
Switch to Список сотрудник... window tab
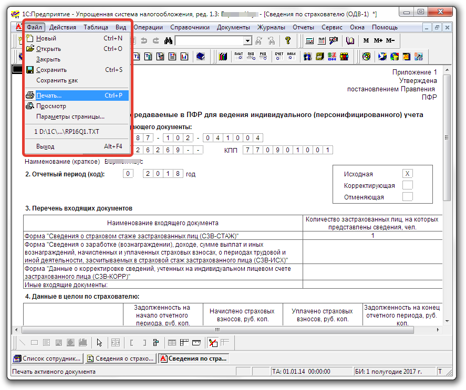pos(48,359)
